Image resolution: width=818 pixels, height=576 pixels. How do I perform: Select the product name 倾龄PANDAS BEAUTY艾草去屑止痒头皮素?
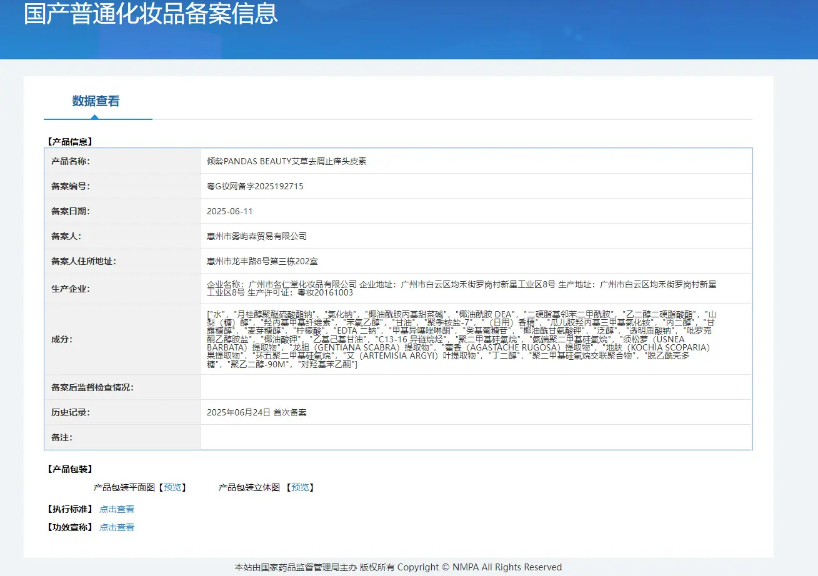pos(286,161)
